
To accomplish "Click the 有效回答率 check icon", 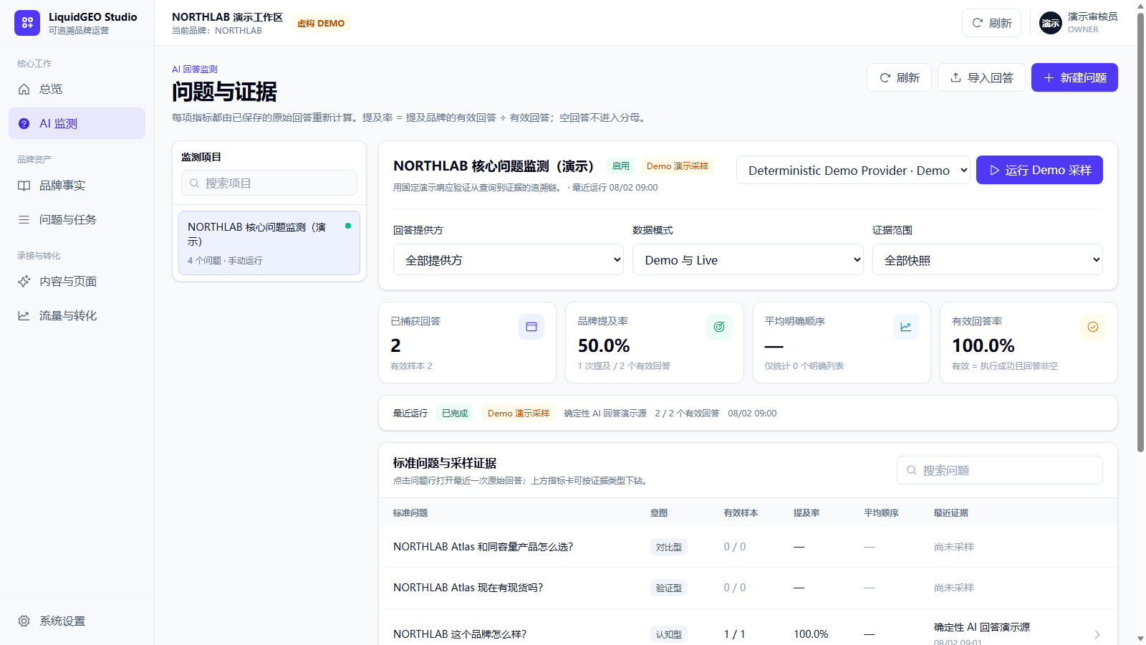I will click(x=1093, y=327).
